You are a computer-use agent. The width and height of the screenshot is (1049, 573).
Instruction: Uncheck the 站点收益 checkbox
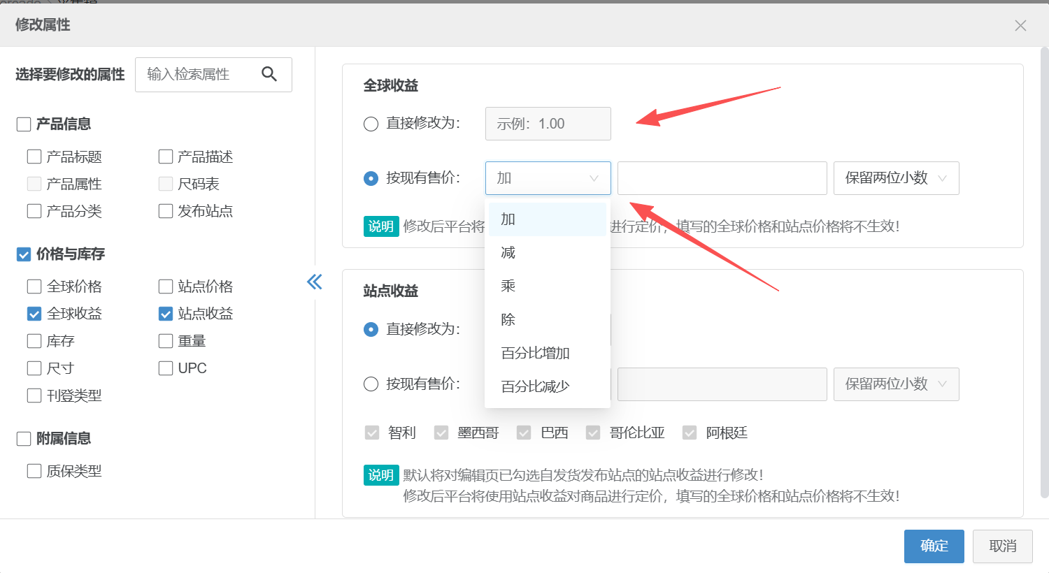click(x=166, y=314)
